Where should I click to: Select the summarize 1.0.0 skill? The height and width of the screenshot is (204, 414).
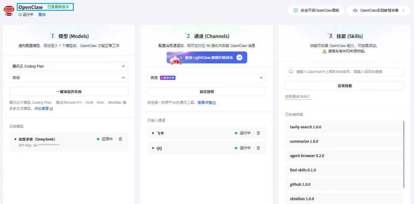click(344, 141)
